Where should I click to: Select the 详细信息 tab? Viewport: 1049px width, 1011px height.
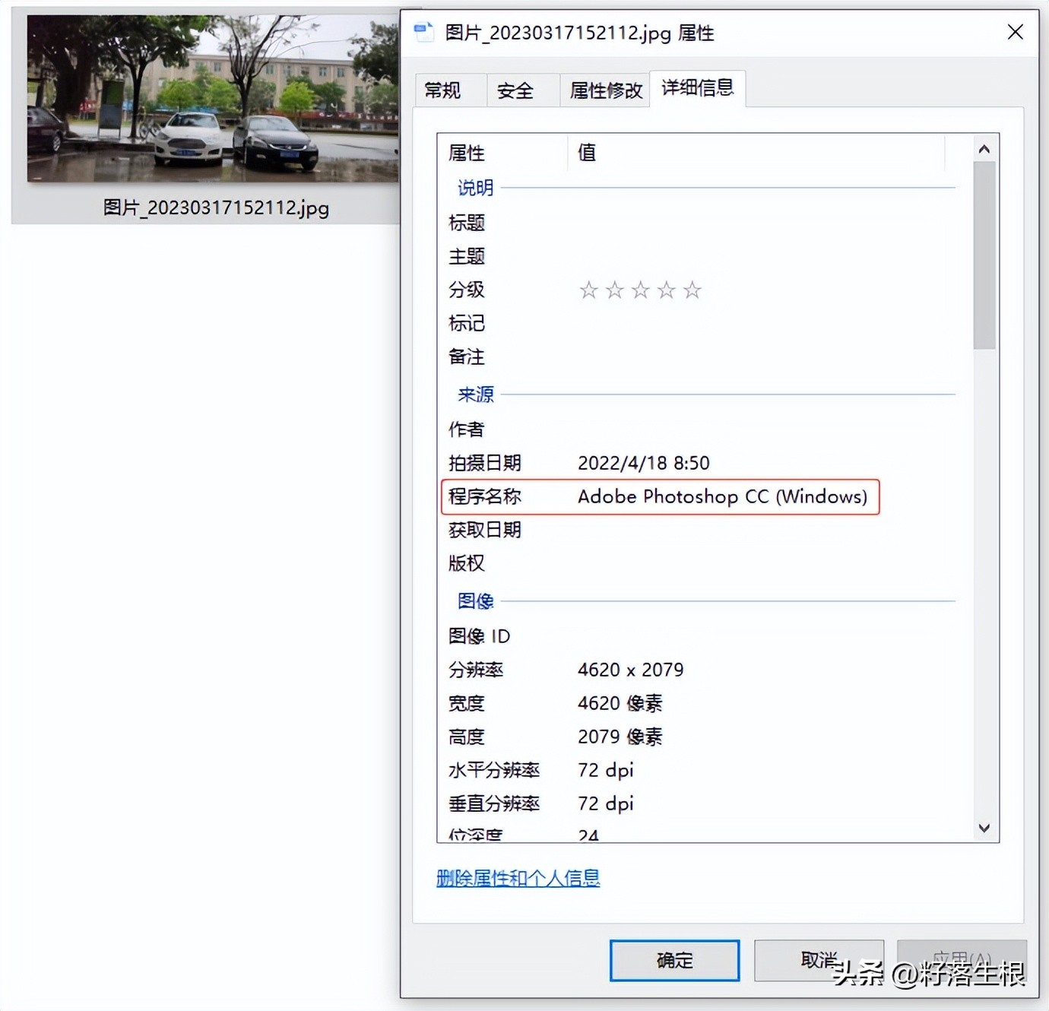[x=696, y=88]
